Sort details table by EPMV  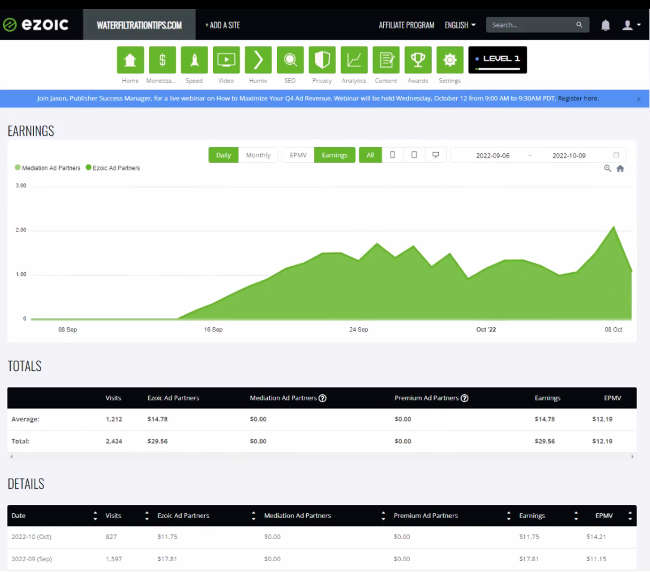tap(630, 516)
